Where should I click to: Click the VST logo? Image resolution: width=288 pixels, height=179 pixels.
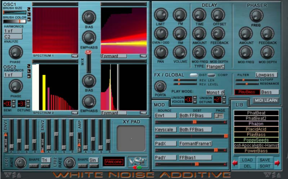click(138, 163)
